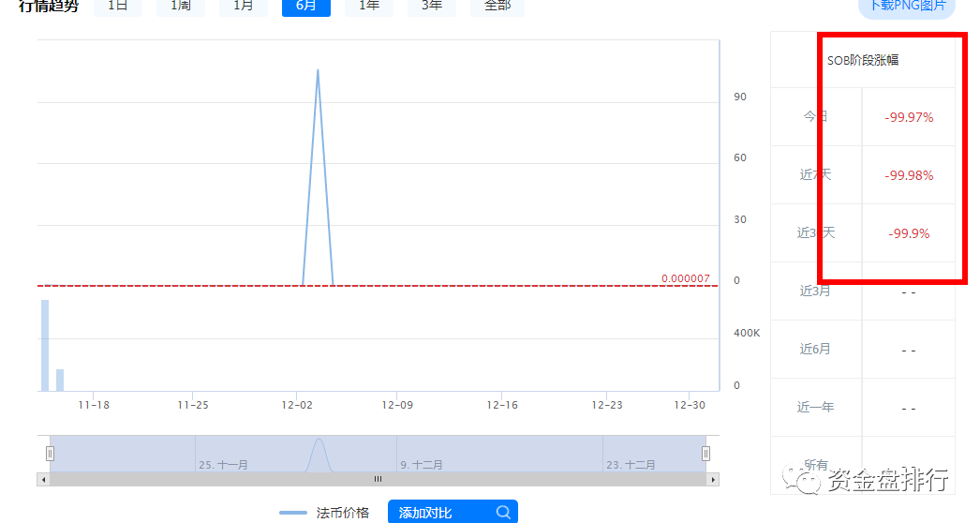Click the -99.97% today change value
980x523 pixels.
[x=909, y=117]
